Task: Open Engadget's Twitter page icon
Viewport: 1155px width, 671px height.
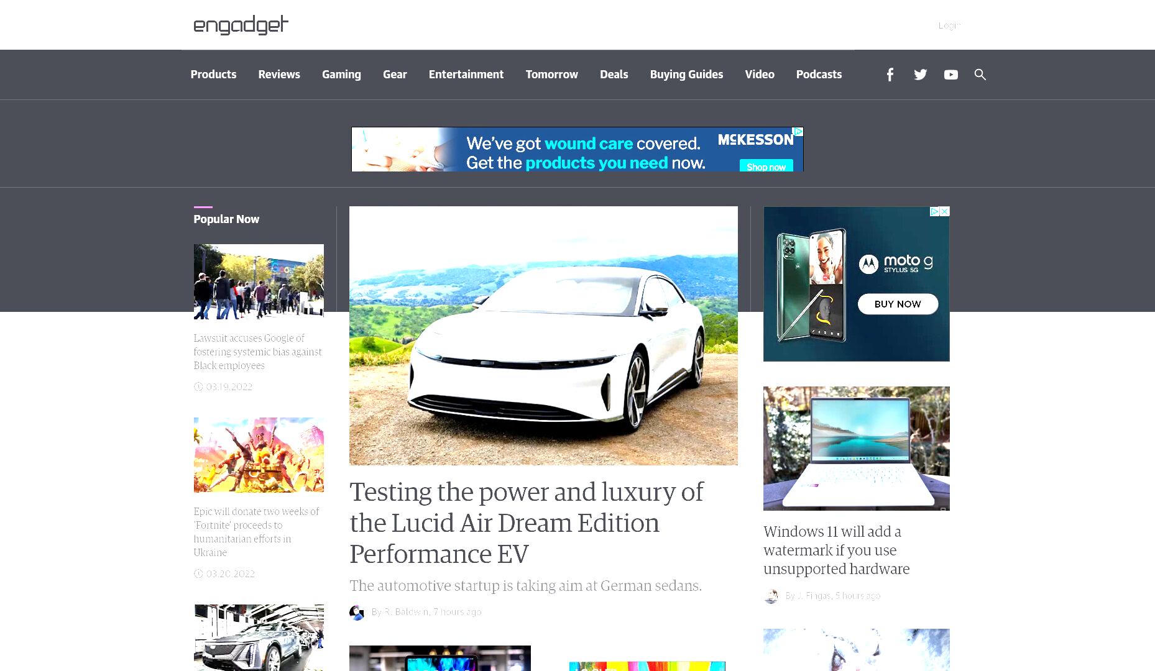Action: (920, 75)
